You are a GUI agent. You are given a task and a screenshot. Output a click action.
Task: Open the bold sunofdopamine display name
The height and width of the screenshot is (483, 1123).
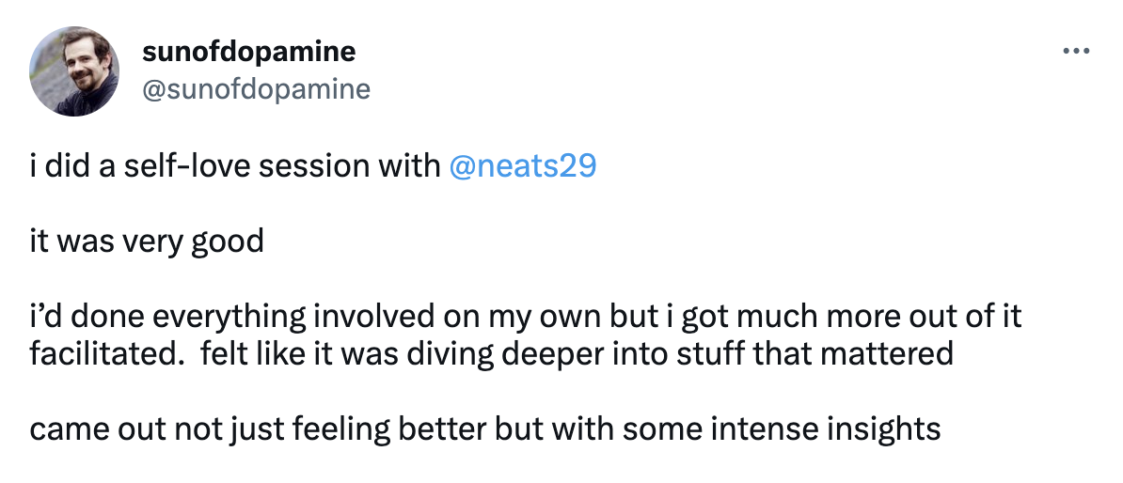click(x=249, y=52)
